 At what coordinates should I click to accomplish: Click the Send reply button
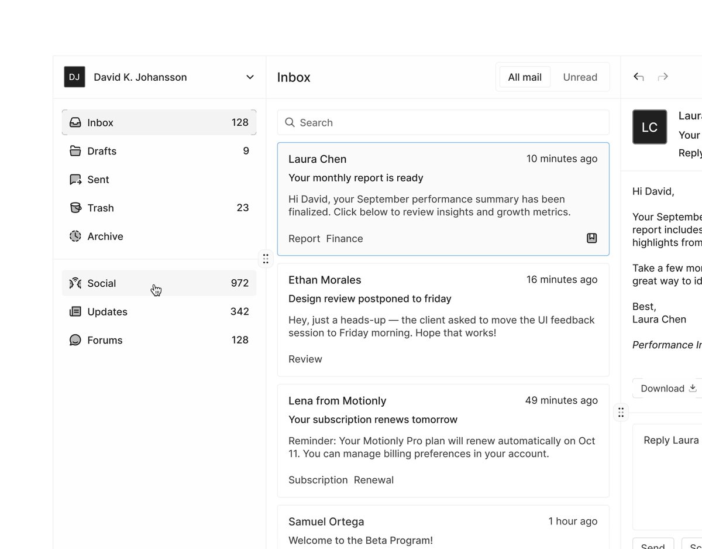[x=653, y=544]
